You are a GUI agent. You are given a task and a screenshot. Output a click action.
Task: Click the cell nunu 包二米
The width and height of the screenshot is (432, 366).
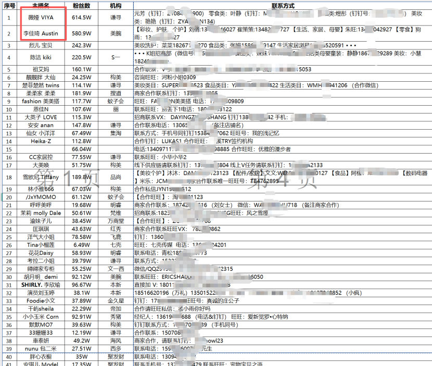point(41,349)
